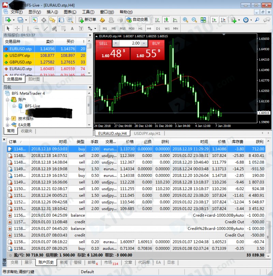
Task: Click the red SELL button
Action: click(103, 43)
